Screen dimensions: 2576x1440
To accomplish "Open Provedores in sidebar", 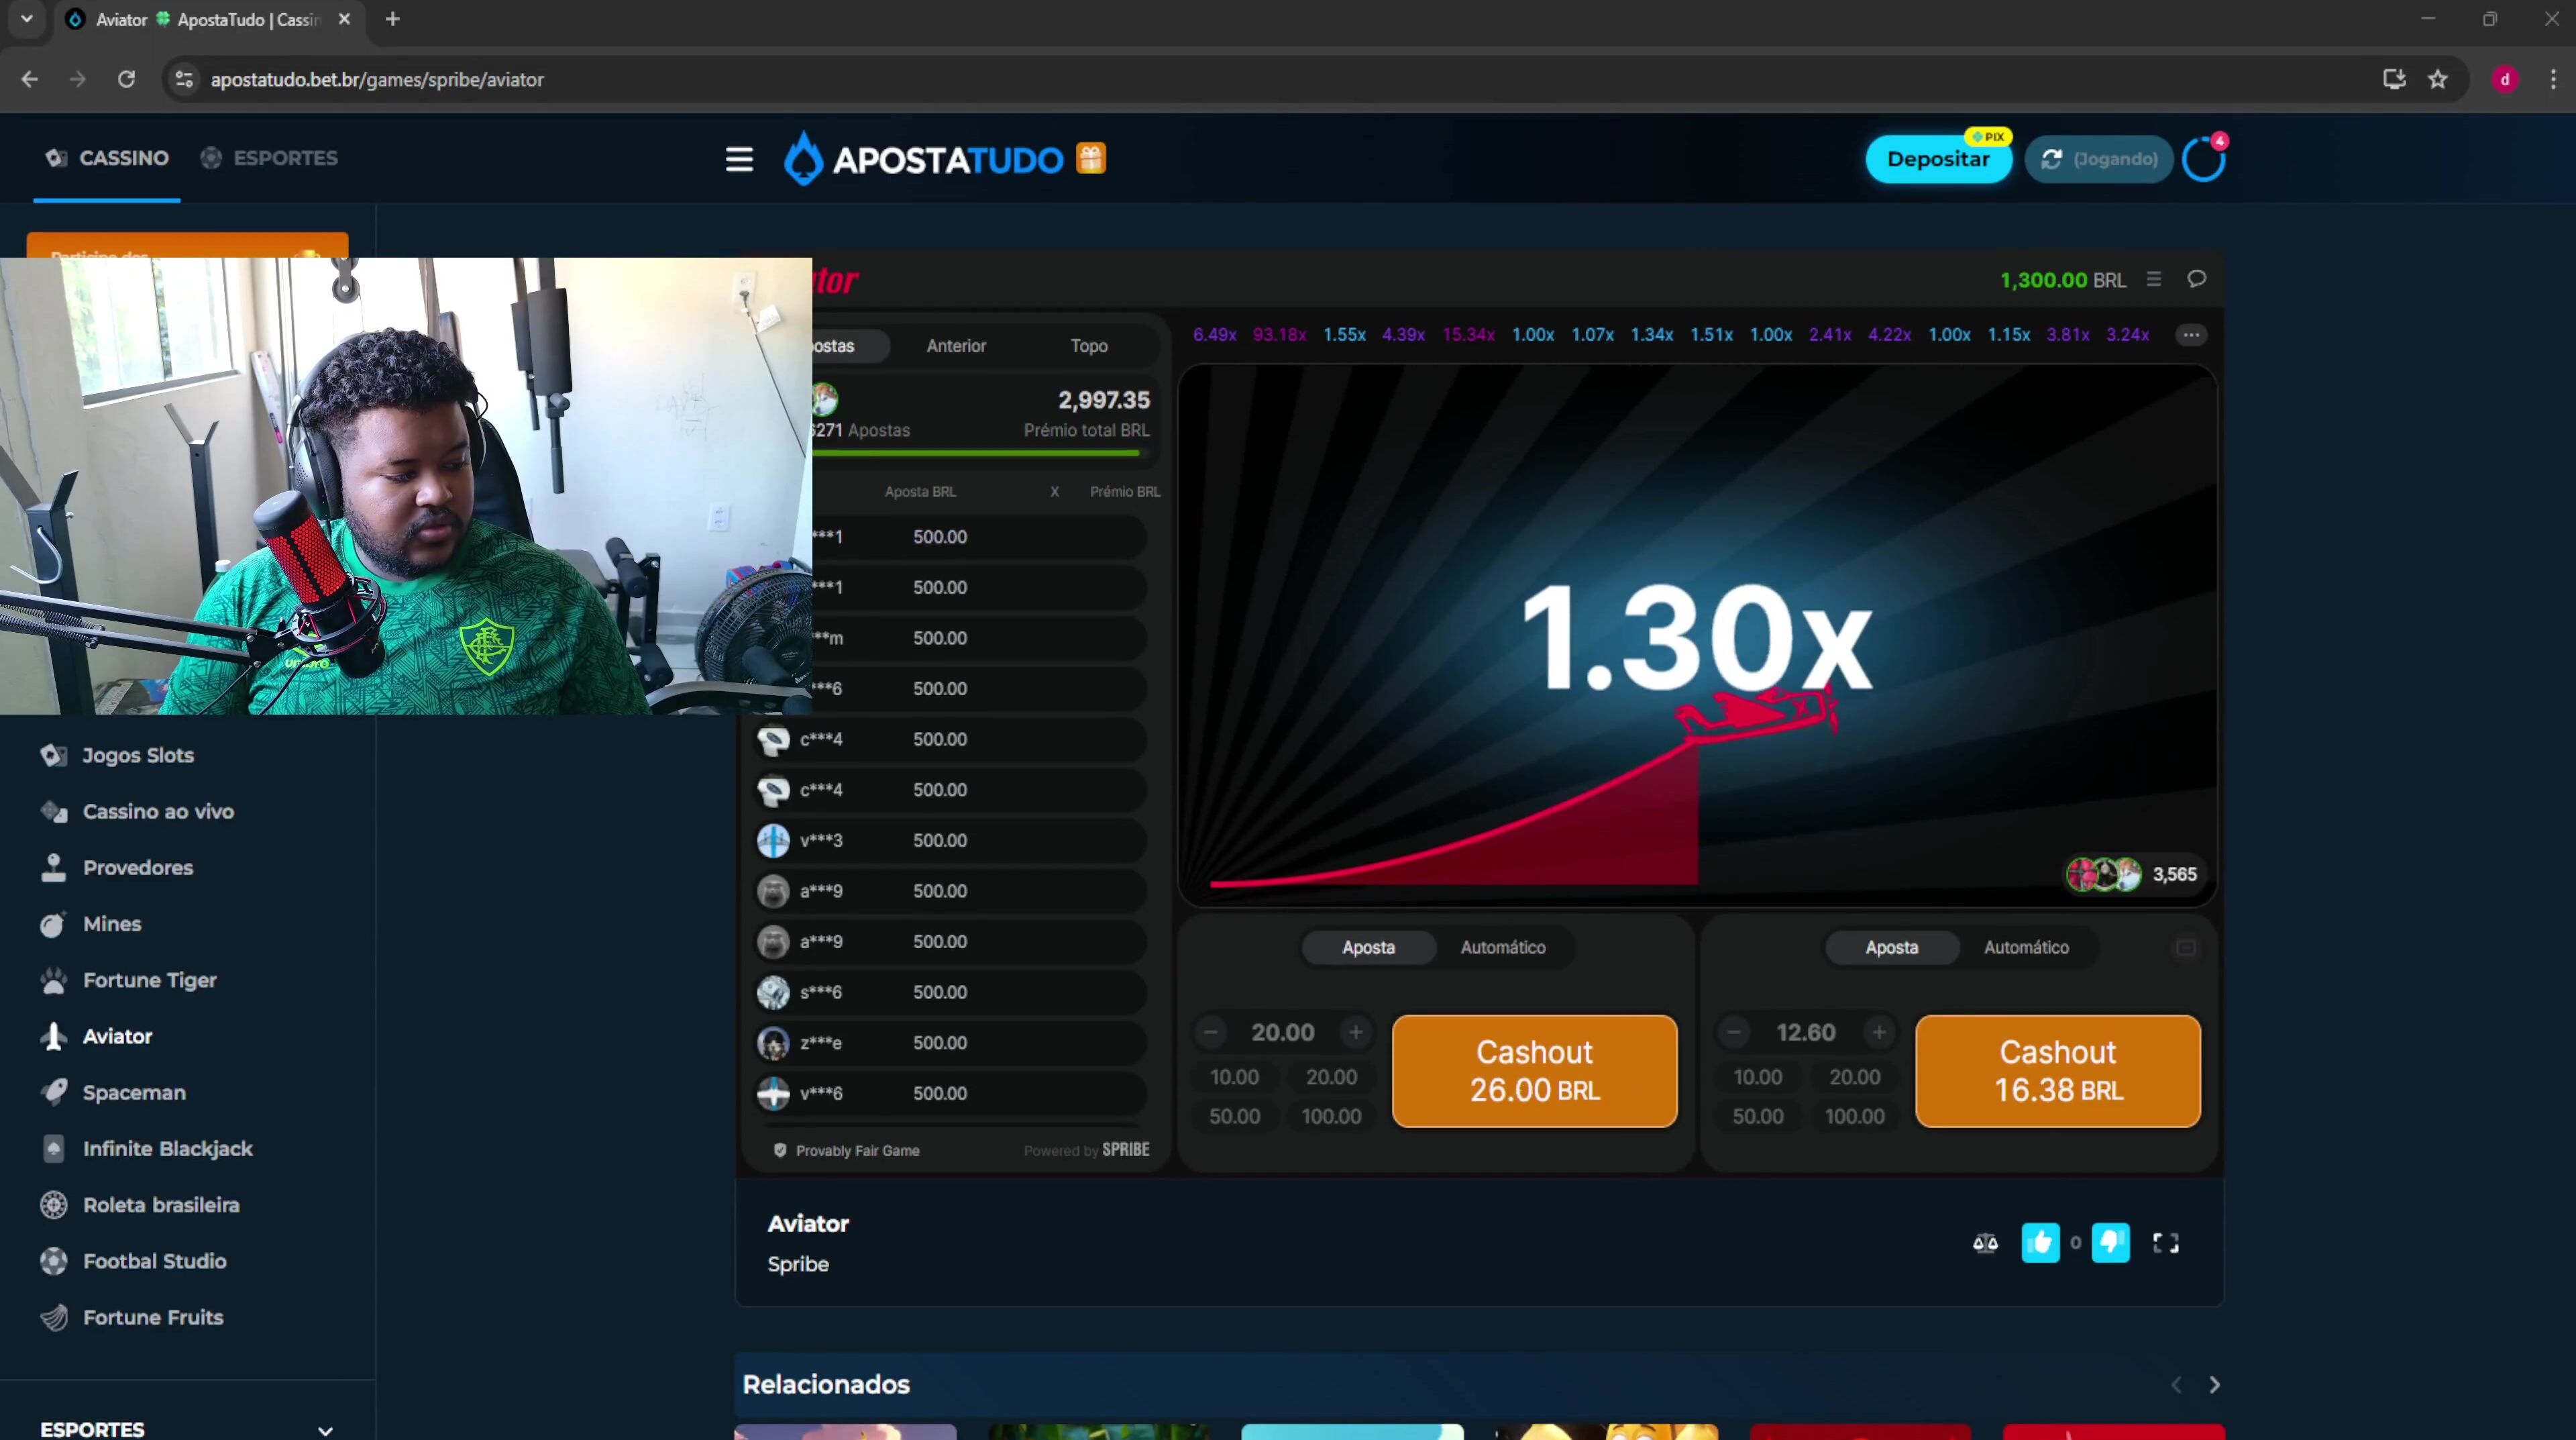I will tap(138, 867).
